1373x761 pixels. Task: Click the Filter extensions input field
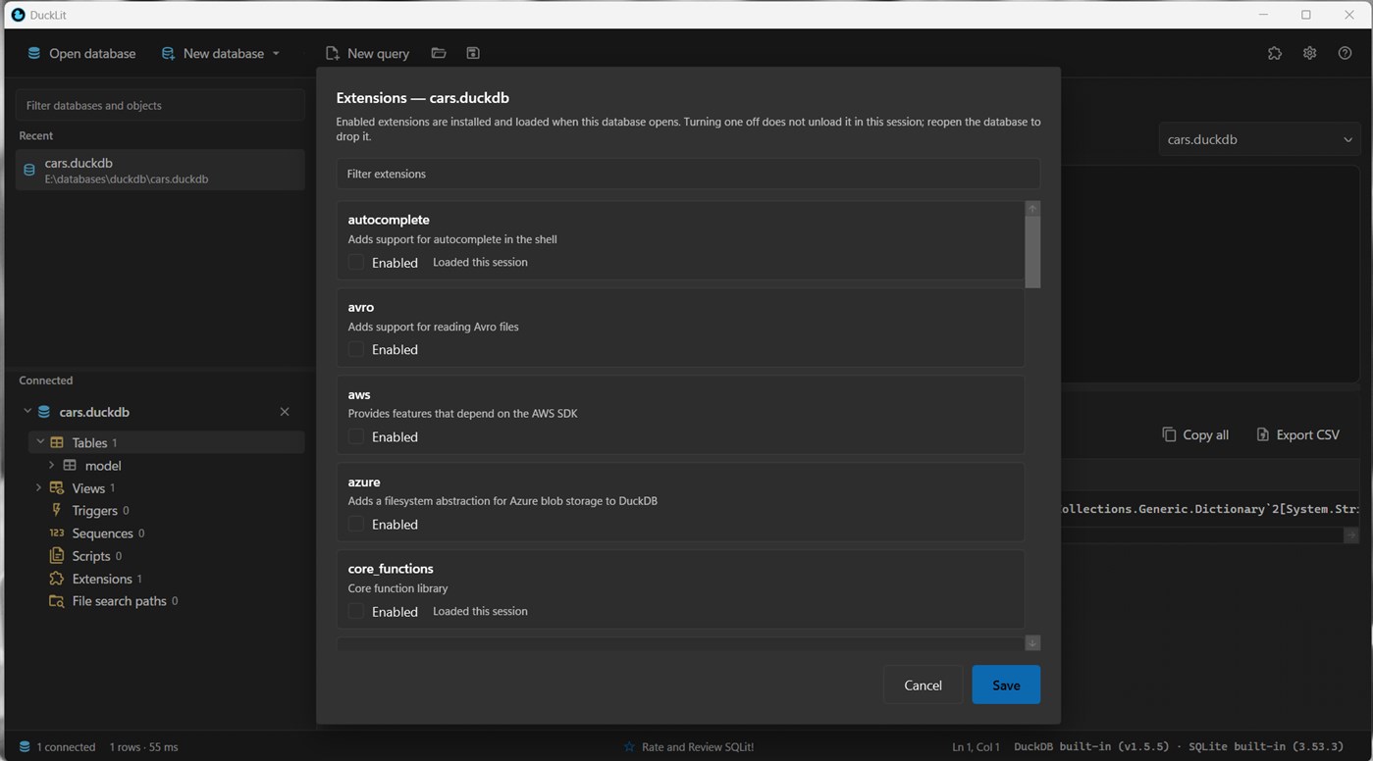(x=688, y=174)
